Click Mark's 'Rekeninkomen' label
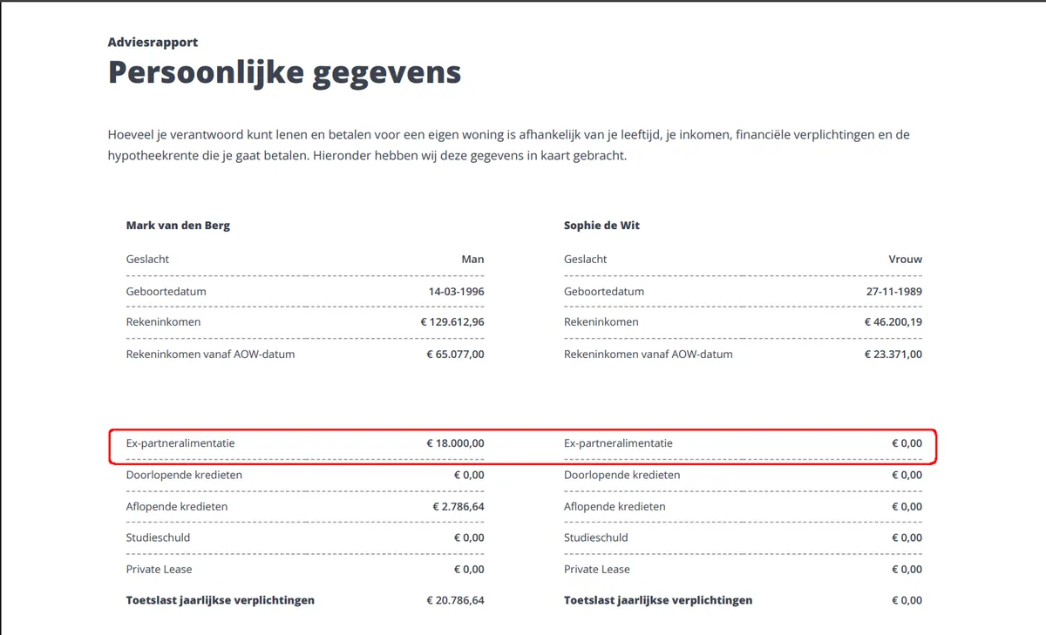The image size is (1046, 635). [x=164, y=322]
